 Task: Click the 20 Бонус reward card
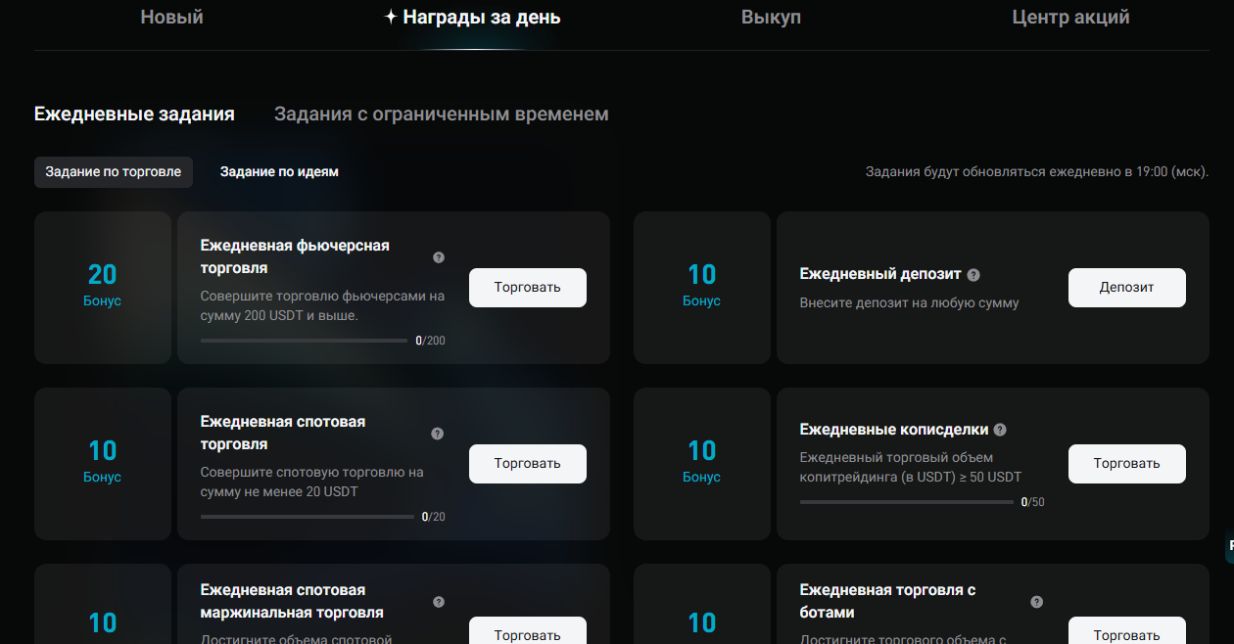tap(103, 288)
